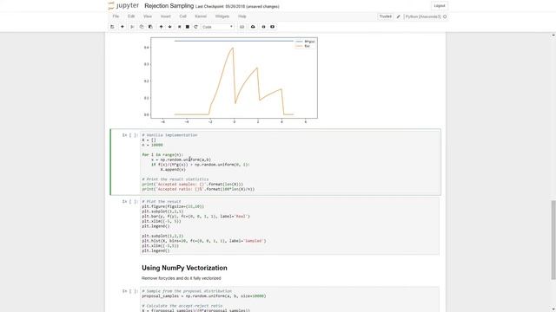This screenshot has height=312, width=556.
Task: Open the Cell menu
Action: [182, 16]
